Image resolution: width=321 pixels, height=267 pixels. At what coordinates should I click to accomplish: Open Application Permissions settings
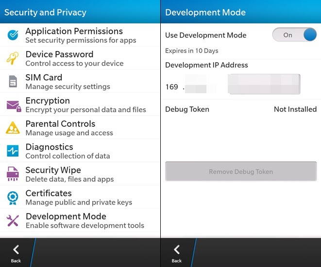[80, 35]
